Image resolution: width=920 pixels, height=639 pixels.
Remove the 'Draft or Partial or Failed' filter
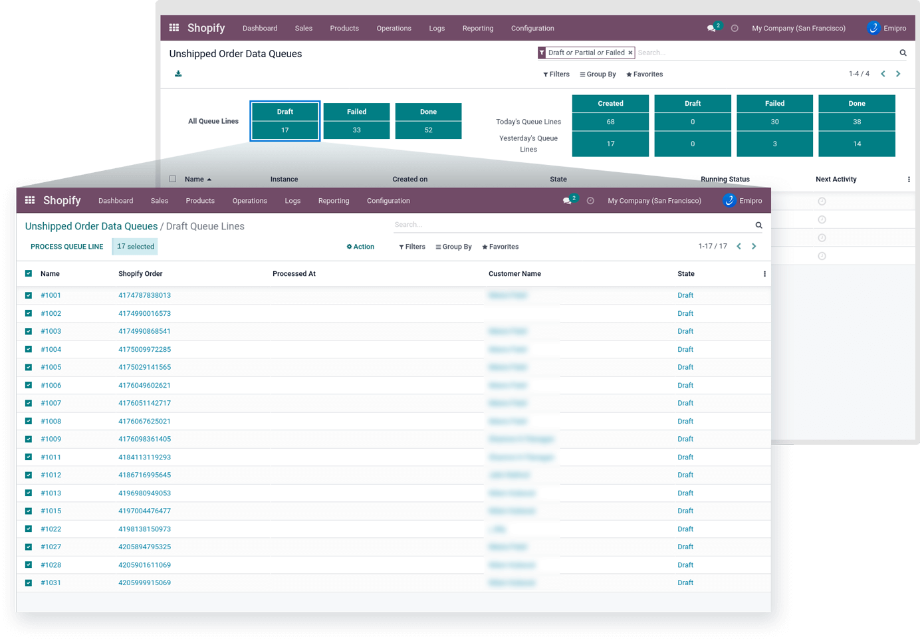pyautogui.click(x=630, y=53)
